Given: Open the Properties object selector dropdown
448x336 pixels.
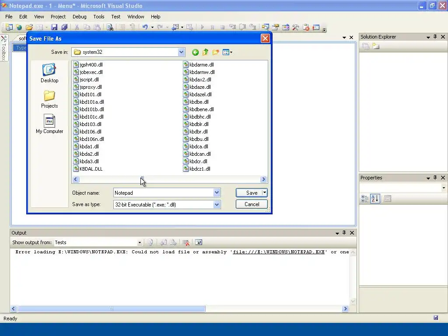Looking at the screenshot, I should pos(444,188).
